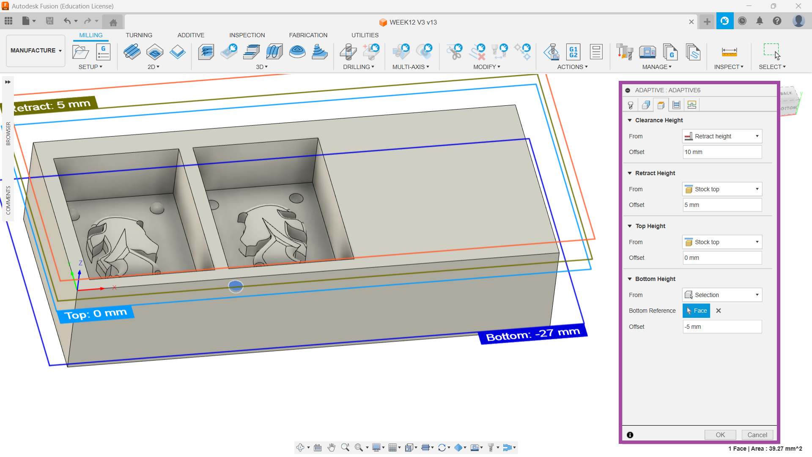Screen dimensions: 812x457
Task: Collapse the Adaptive dialog with minus icon
Action: click(x=628, y=90)
